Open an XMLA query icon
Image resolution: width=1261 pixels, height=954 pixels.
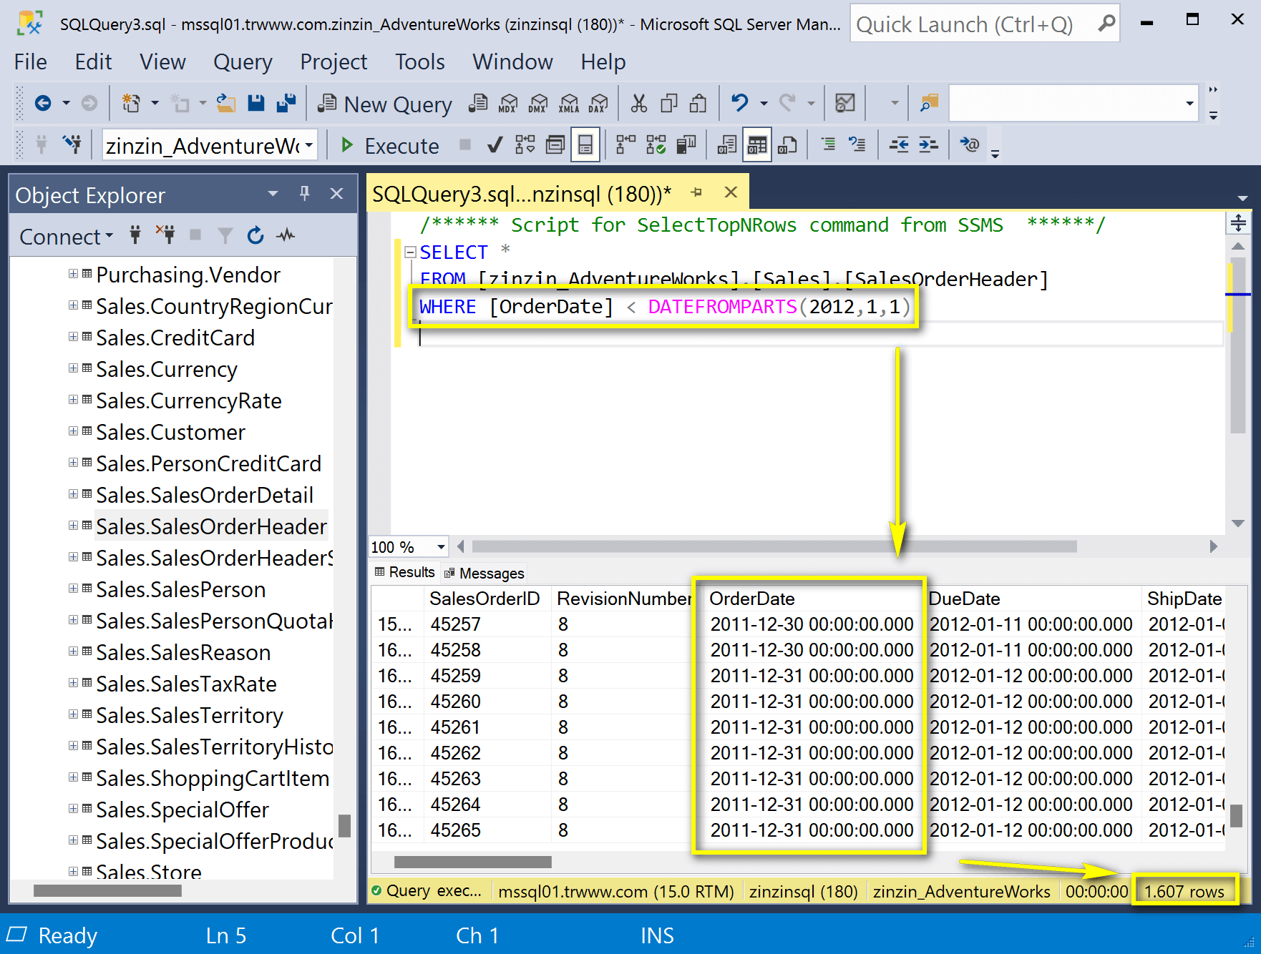[x=569, y=104]
